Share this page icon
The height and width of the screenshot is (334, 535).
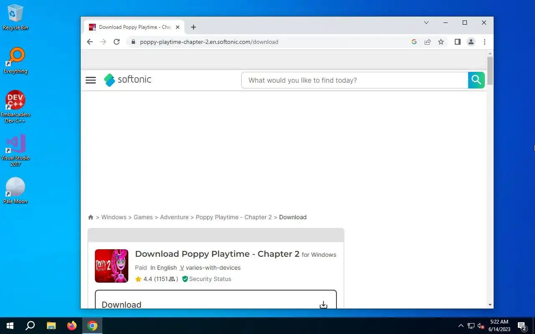tap(428, 42)
